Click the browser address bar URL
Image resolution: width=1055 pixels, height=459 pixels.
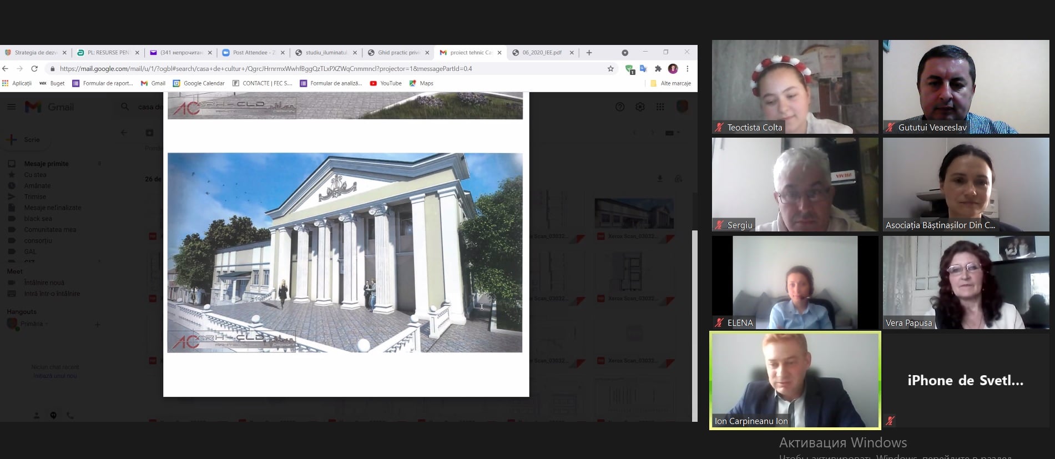click(266, 69)
